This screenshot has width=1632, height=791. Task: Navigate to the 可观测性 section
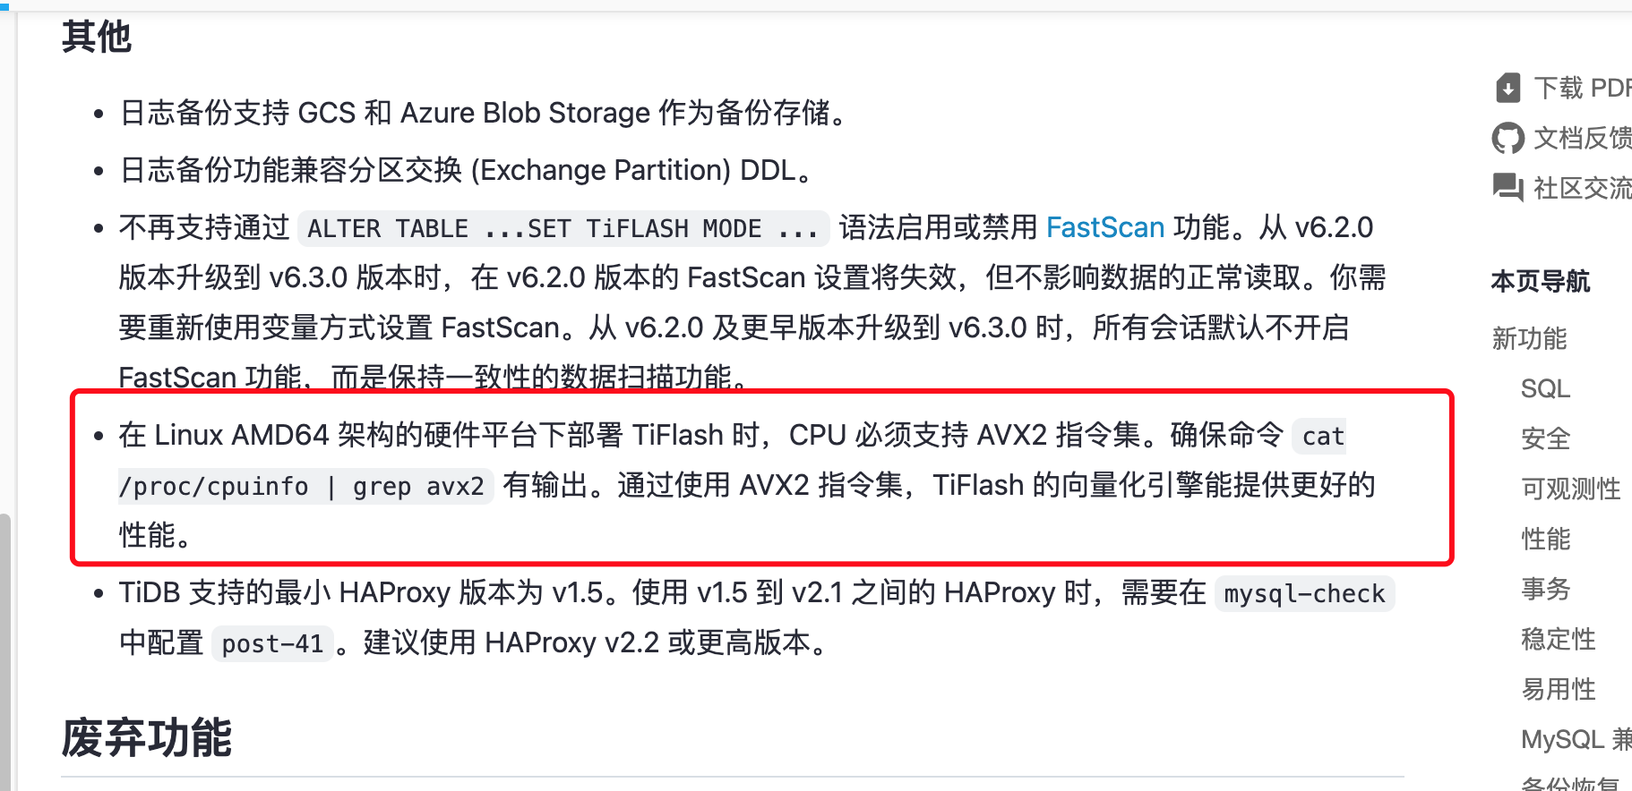click(x=1570, y=489)
